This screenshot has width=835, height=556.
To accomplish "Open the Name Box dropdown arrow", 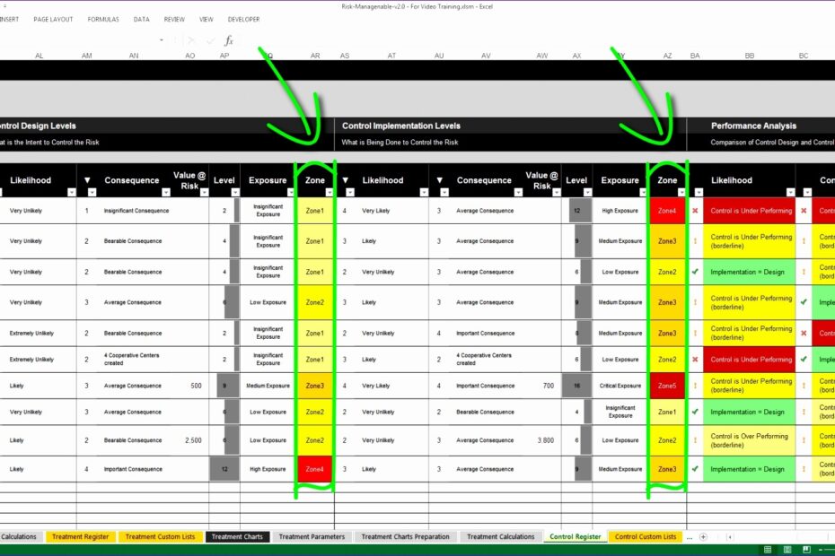I will [x=162, y=39].
